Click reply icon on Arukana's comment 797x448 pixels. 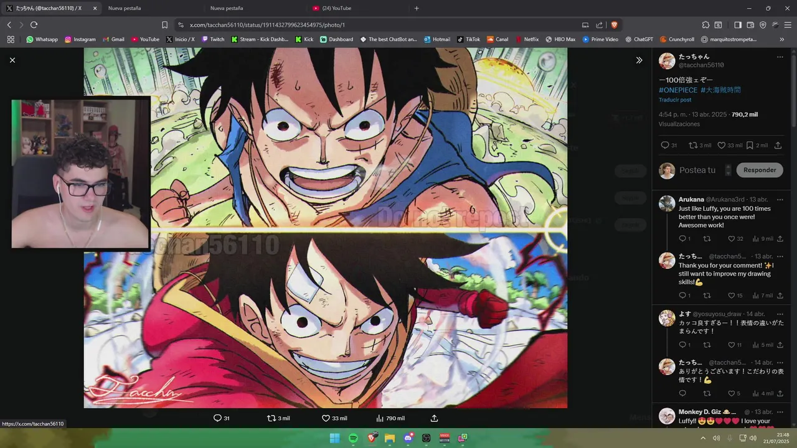682,238
